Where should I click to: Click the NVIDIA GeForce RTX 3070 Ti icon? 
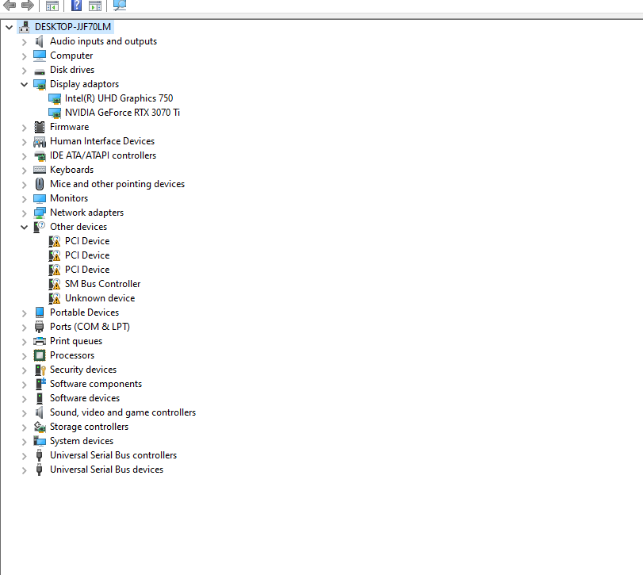[55, 113]
